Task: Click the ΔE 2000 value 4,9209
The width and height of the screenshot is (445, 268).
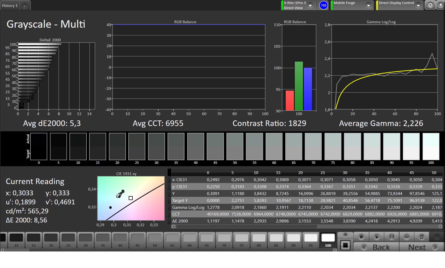Action: [416, 221]
